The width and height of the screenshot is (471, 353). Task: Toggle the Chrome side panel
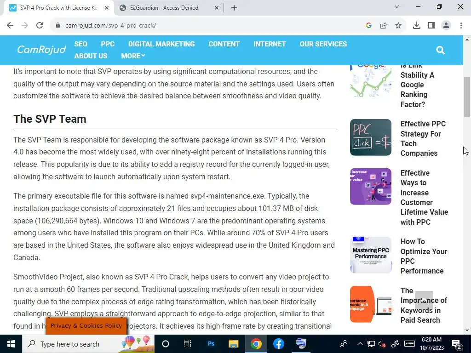tap(431, 26)
